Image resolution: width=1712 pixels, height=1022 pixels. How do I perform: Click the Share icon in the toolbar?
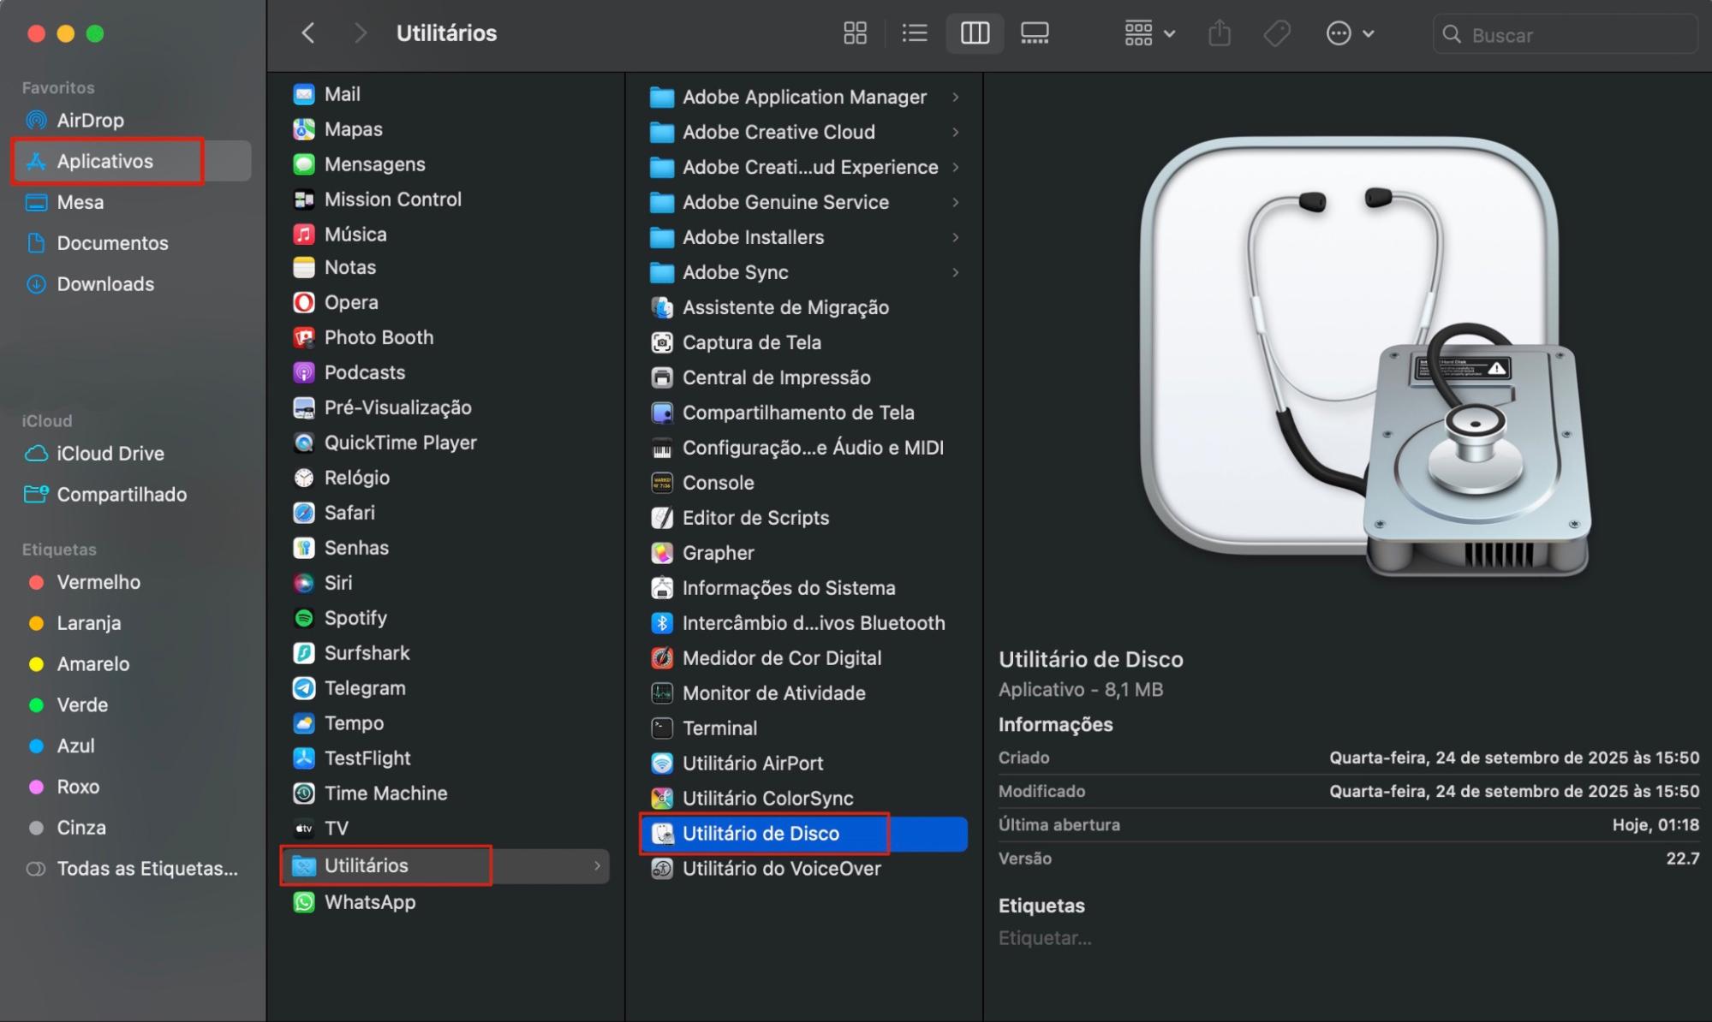point(1220,33)
